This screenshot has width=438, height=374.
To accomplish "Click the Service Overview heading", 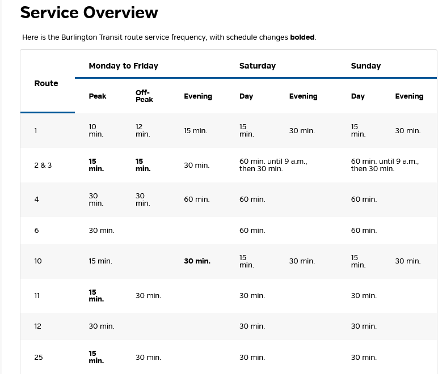I will (x=89, y=12).
